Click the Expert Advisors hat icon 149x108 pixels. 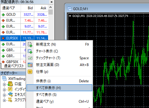pos(10,94)
